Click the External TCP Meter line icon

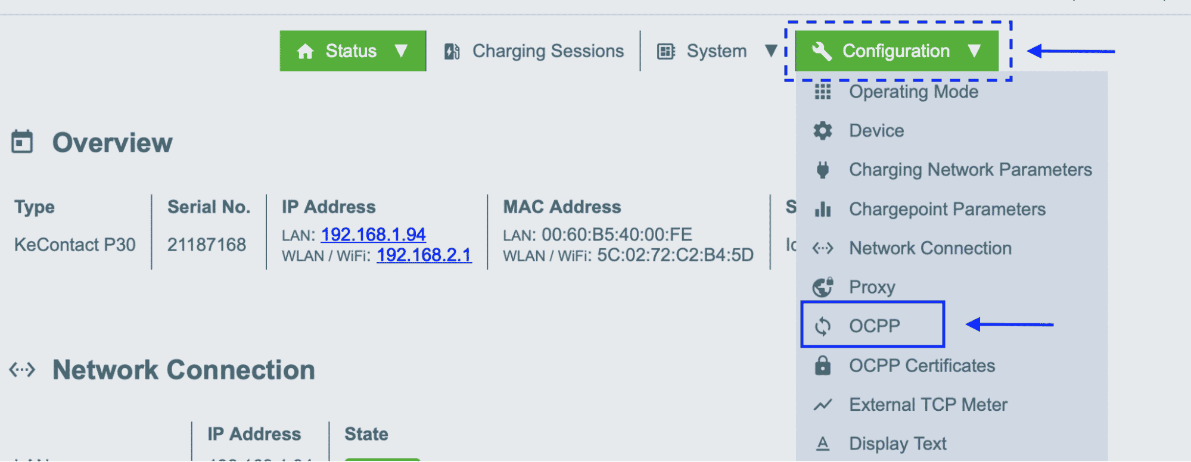click(x=823, y=405)
